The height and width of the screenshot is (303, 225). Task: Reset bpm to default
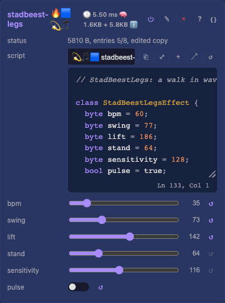point(211,204)
